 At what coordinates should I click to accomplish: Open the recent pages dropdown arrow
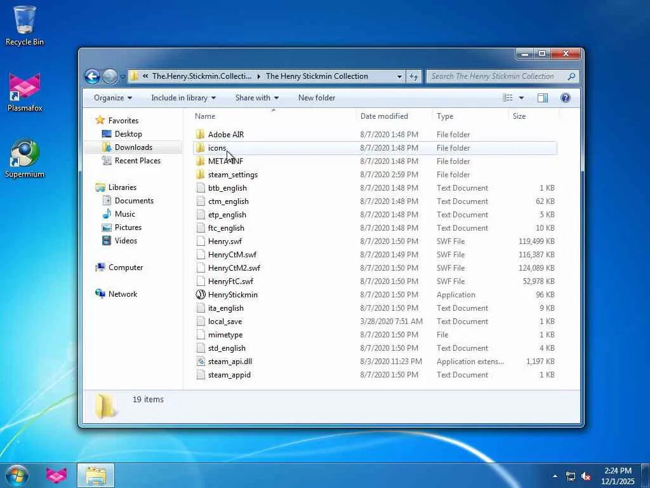[x=123, y=77]
